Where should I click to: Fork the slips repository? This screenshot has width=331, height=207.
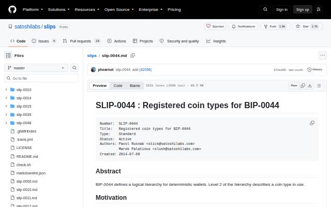[276, 26]
